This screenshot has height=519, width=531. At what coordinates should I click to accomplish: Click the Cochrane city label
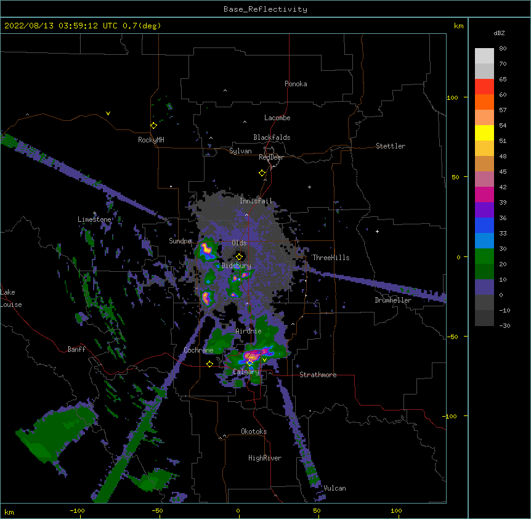(198, 350)
